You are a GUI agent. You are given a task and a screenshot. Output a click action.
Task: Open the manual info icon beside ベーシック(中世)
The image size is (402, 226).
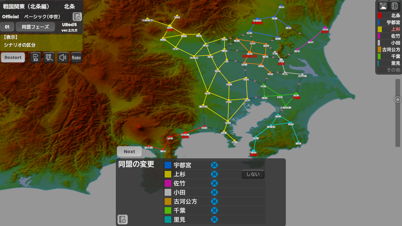tap(77, 17)
